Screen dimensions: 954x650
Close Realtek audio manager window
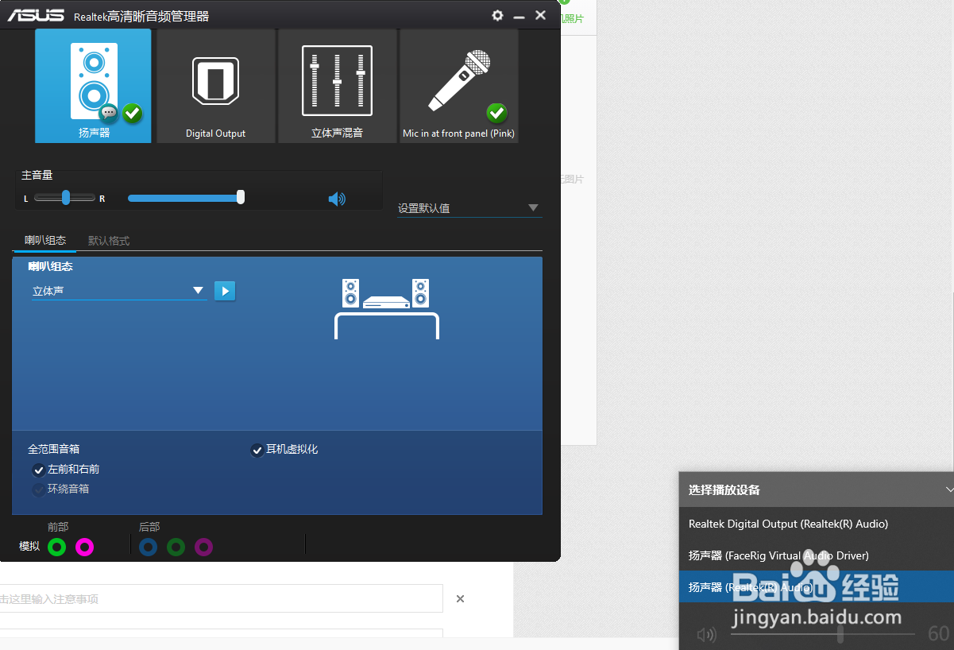[541, 15]
